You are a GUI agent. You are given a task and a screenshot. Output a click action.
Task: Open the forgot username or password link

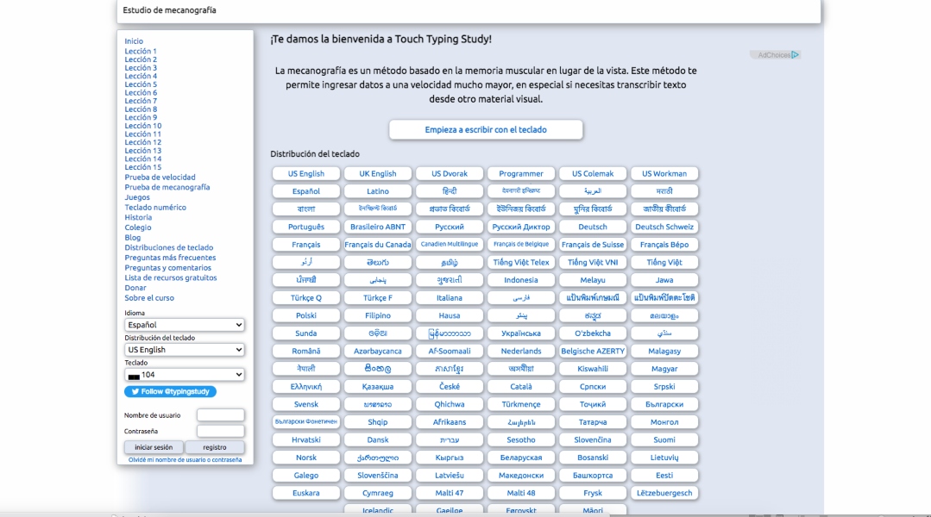185,459
